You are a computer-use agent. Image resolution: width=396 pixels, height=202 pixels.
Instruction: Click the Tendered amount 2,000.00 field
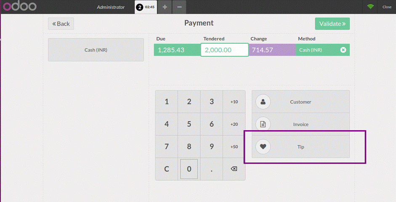point(225,50)
